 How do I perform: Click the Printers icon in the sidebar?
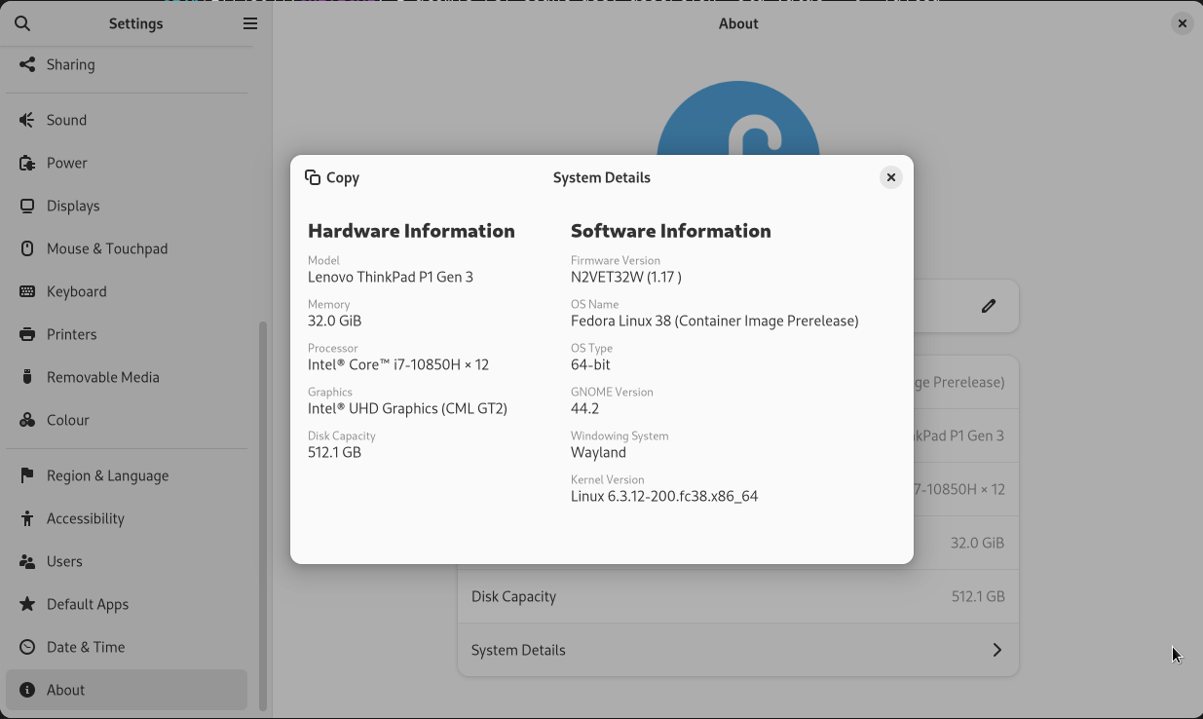click(x=27, y=334)
